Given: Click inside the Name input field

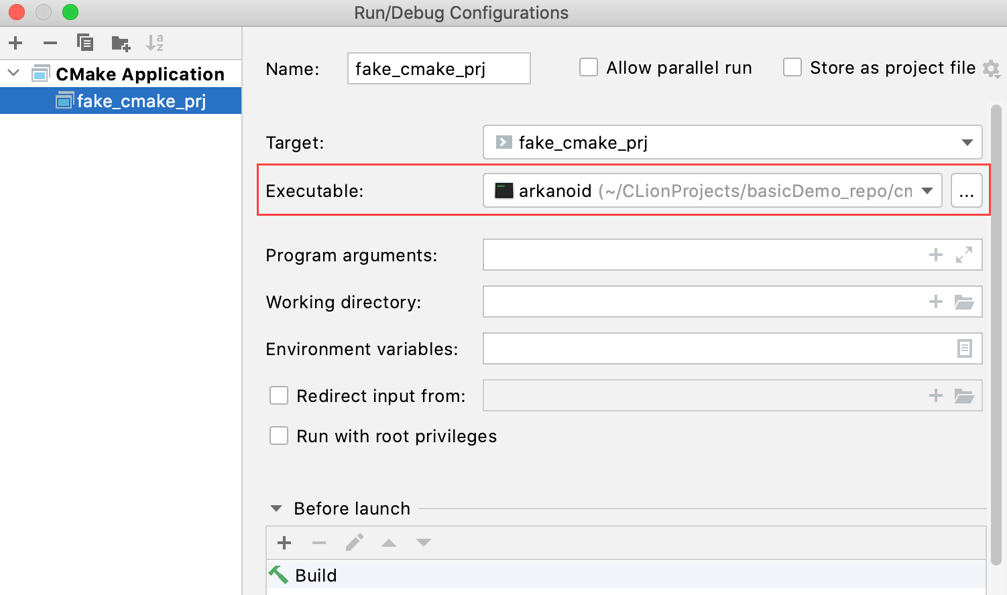Looking at the screenshot, I should [438, 68].
